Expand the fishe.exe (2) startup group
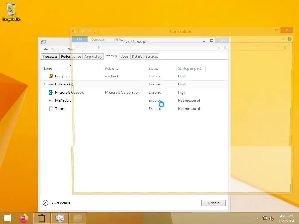299x224 pixels. pyautogui.click(x=44, y=84)
